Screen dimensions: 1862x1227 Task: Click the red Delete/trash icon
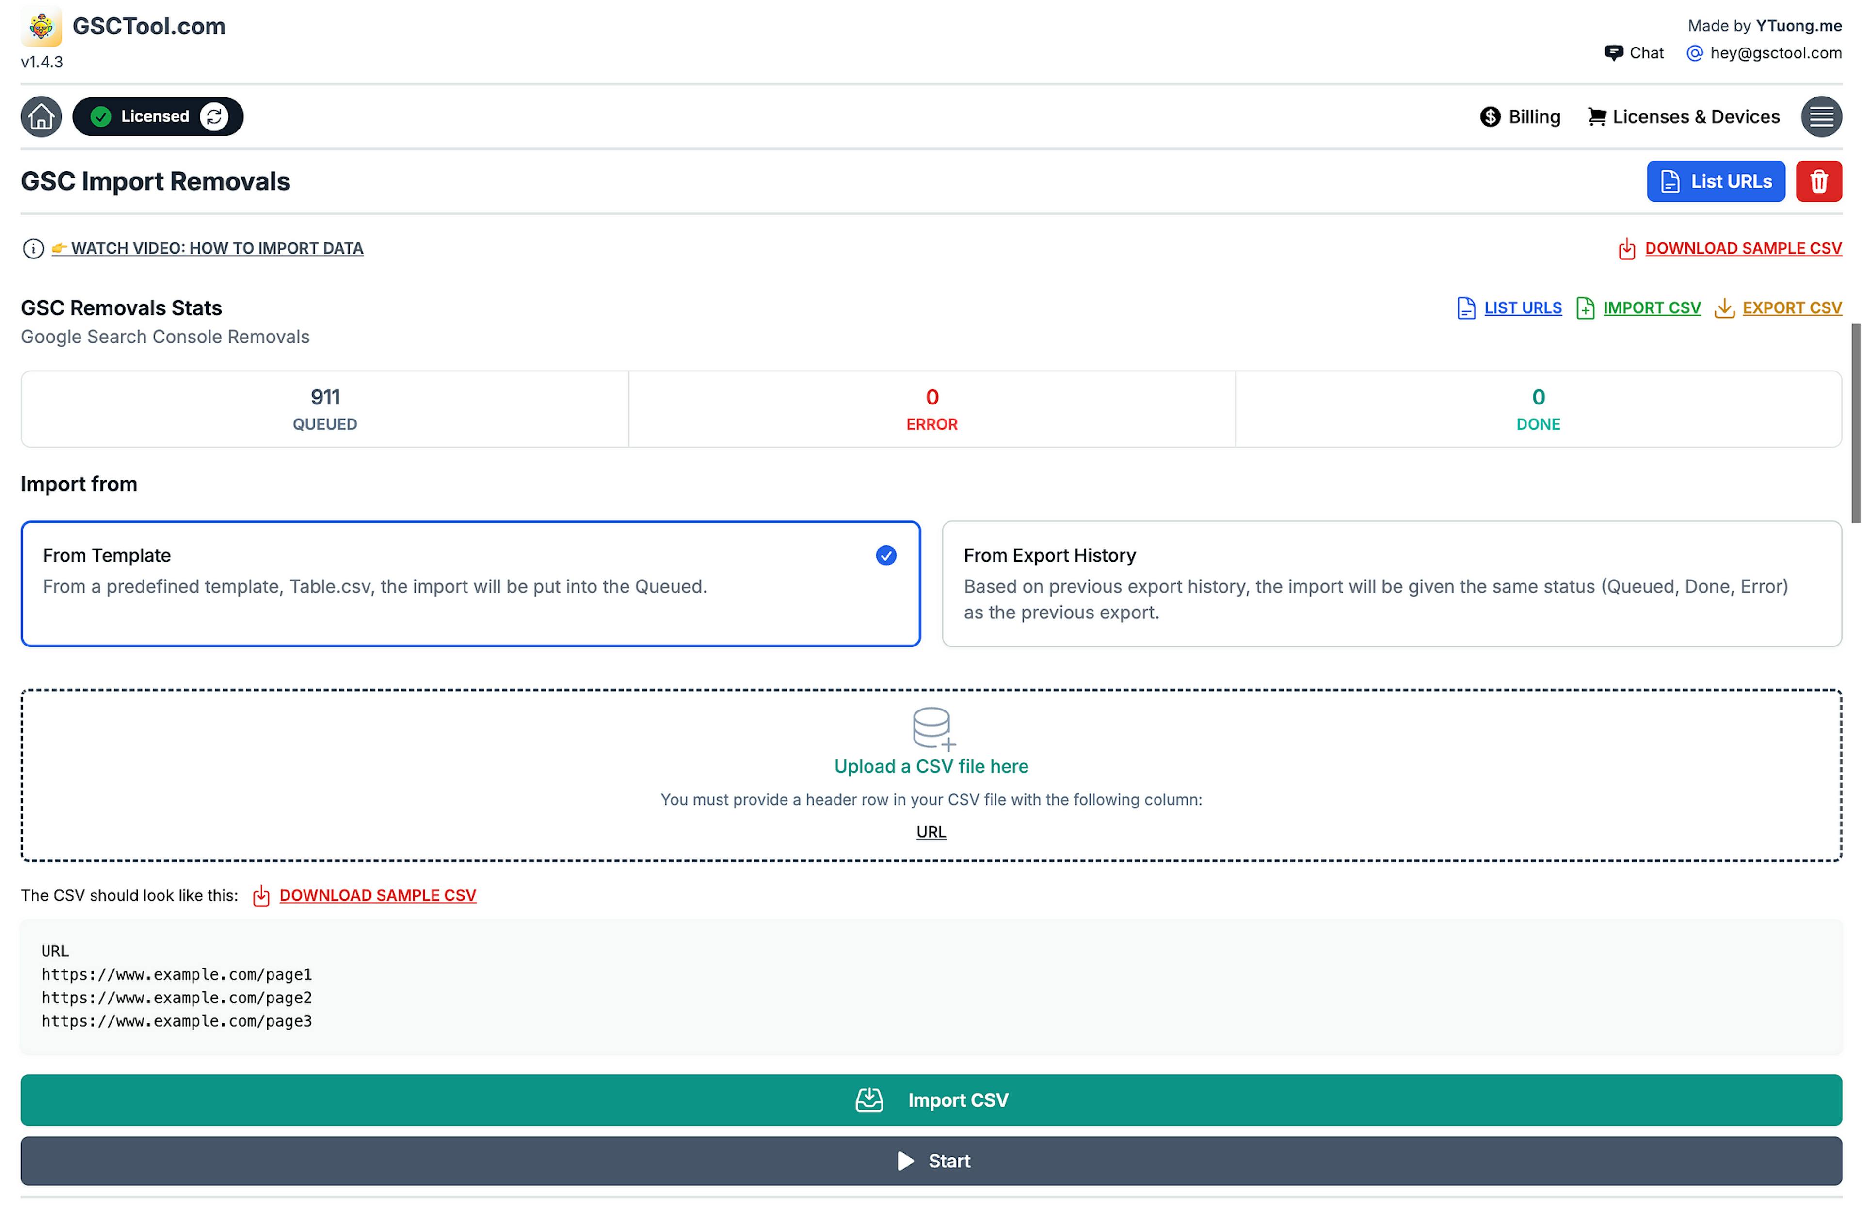1819,181
